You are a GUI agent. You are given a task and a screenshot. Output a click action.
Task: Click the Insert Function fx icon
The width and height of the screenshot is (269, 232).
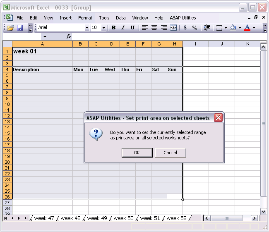coord(69,36)
